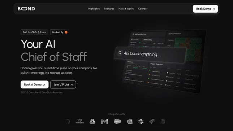
Task: Select Contact in the navigation
Action: [143, 9]
